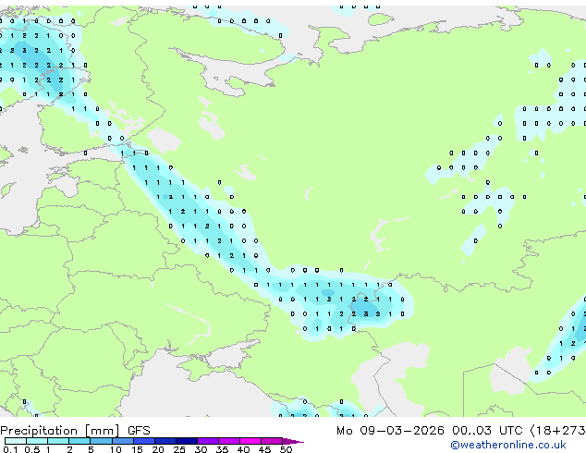Click the legend label '30'

[201, 449]
